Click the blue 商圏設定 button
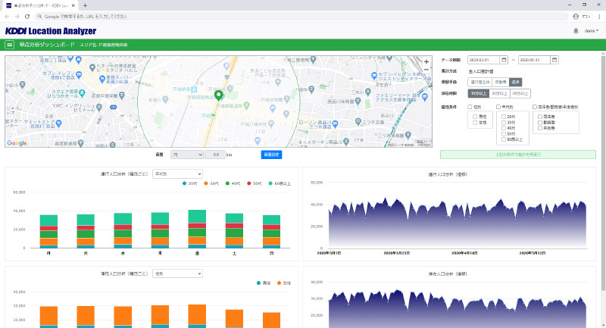 [x=271, y=155]
